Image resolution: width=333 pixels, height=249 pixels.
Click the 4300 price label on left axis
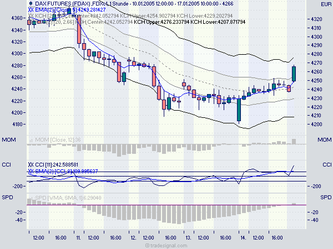click(x=17, y=53)
